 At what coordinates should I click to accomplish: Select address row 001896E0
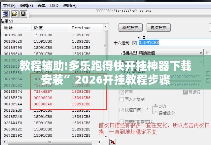click(53, 41)
